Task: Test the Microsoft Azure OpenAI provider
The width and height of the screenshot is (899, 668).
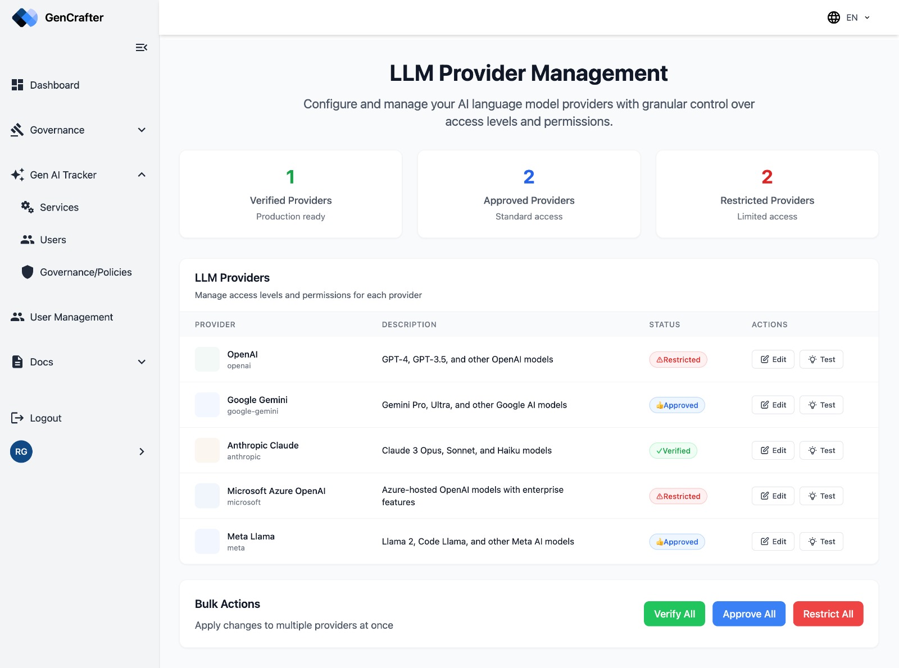Action: 821,496
